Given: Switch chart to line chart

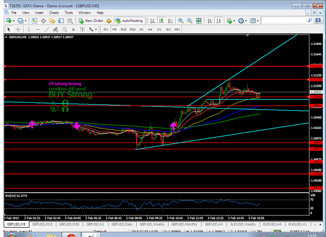Looking at the screenshot, I should click(x=170, y=21).
